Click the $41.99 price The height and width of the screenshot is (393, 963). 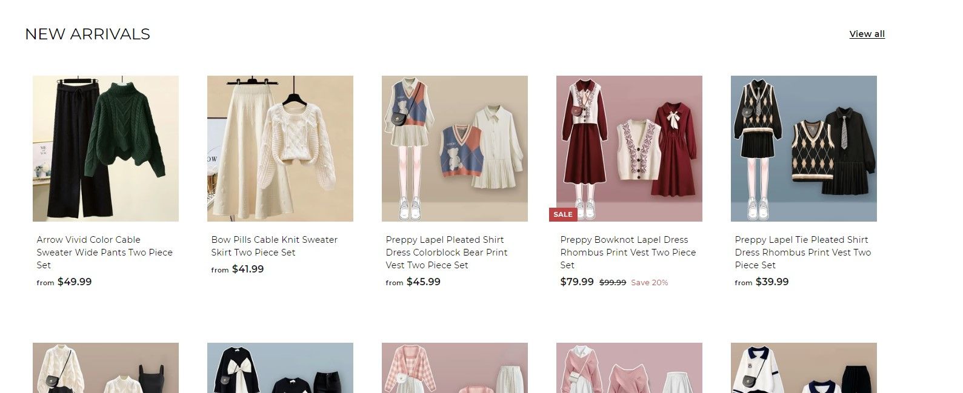tap(248, 269)
